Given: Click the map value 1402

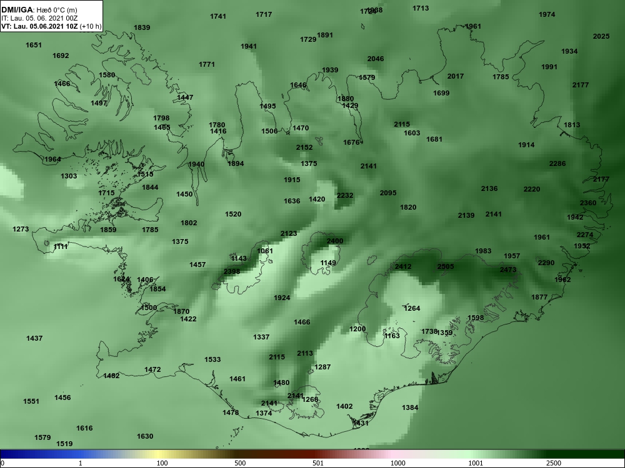Looking at the screenshot, I should click(344, 406).
